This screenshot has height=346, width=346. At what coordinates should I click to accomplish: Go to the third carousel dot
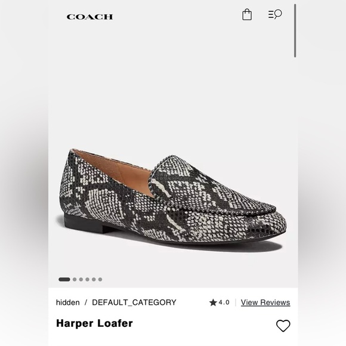(81, 279)
